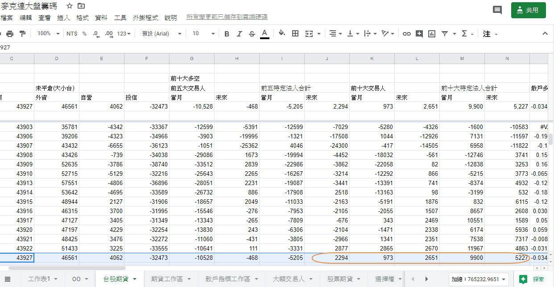This screenshot has height=287, width=554.
Task: Click the add comment icon
Action: [x=419, y=34]
